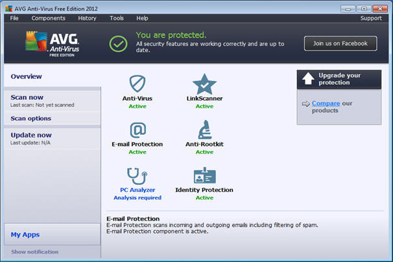Open the Anti-Virus shield component icon
The image size is (393, 262).
coord(137,84)
